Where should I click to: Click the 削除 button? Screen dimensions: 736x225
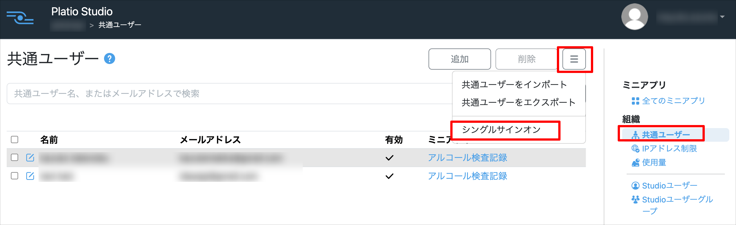526,59
